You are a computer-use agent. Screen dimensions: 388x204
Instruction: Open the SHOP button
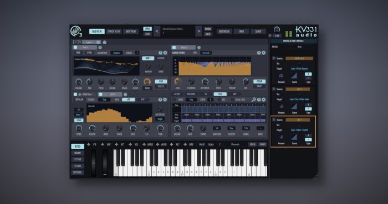tap(258, 32)
